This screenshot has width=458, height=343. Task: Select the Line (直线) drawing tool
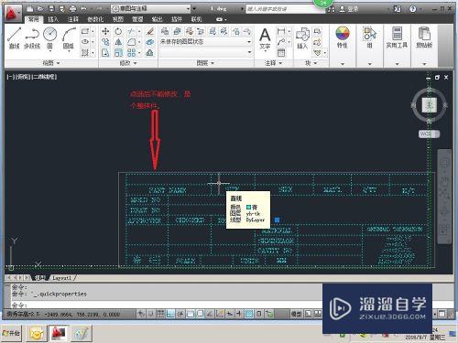tap(15, 38)
